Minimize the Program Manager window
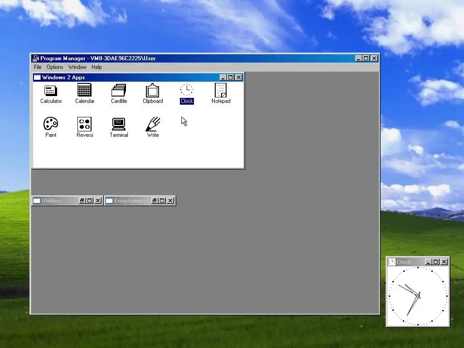The image size is (464, 348). (x=358, y=58)
